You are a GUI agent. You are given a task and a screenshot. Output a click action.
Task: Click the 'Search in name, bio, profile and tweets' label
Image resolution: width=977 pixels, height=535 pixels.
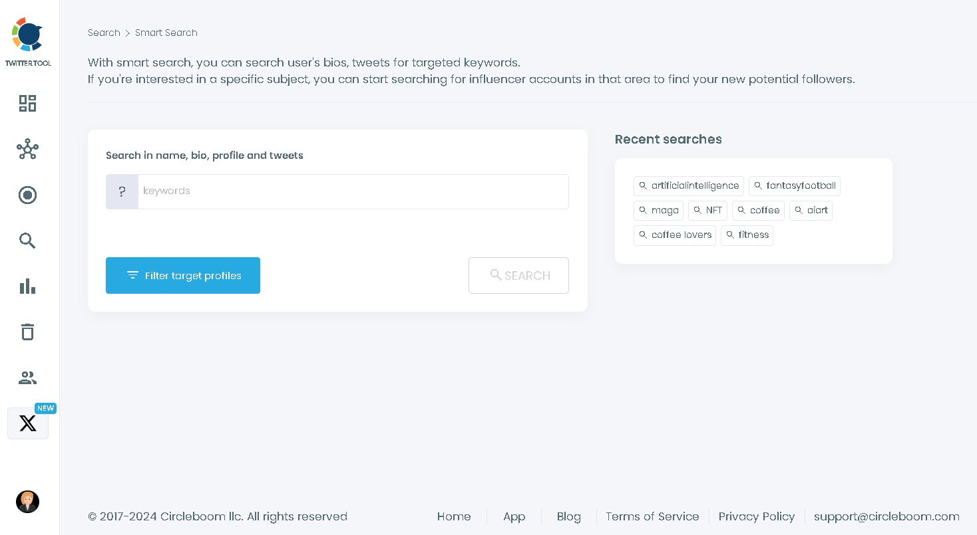204,156
